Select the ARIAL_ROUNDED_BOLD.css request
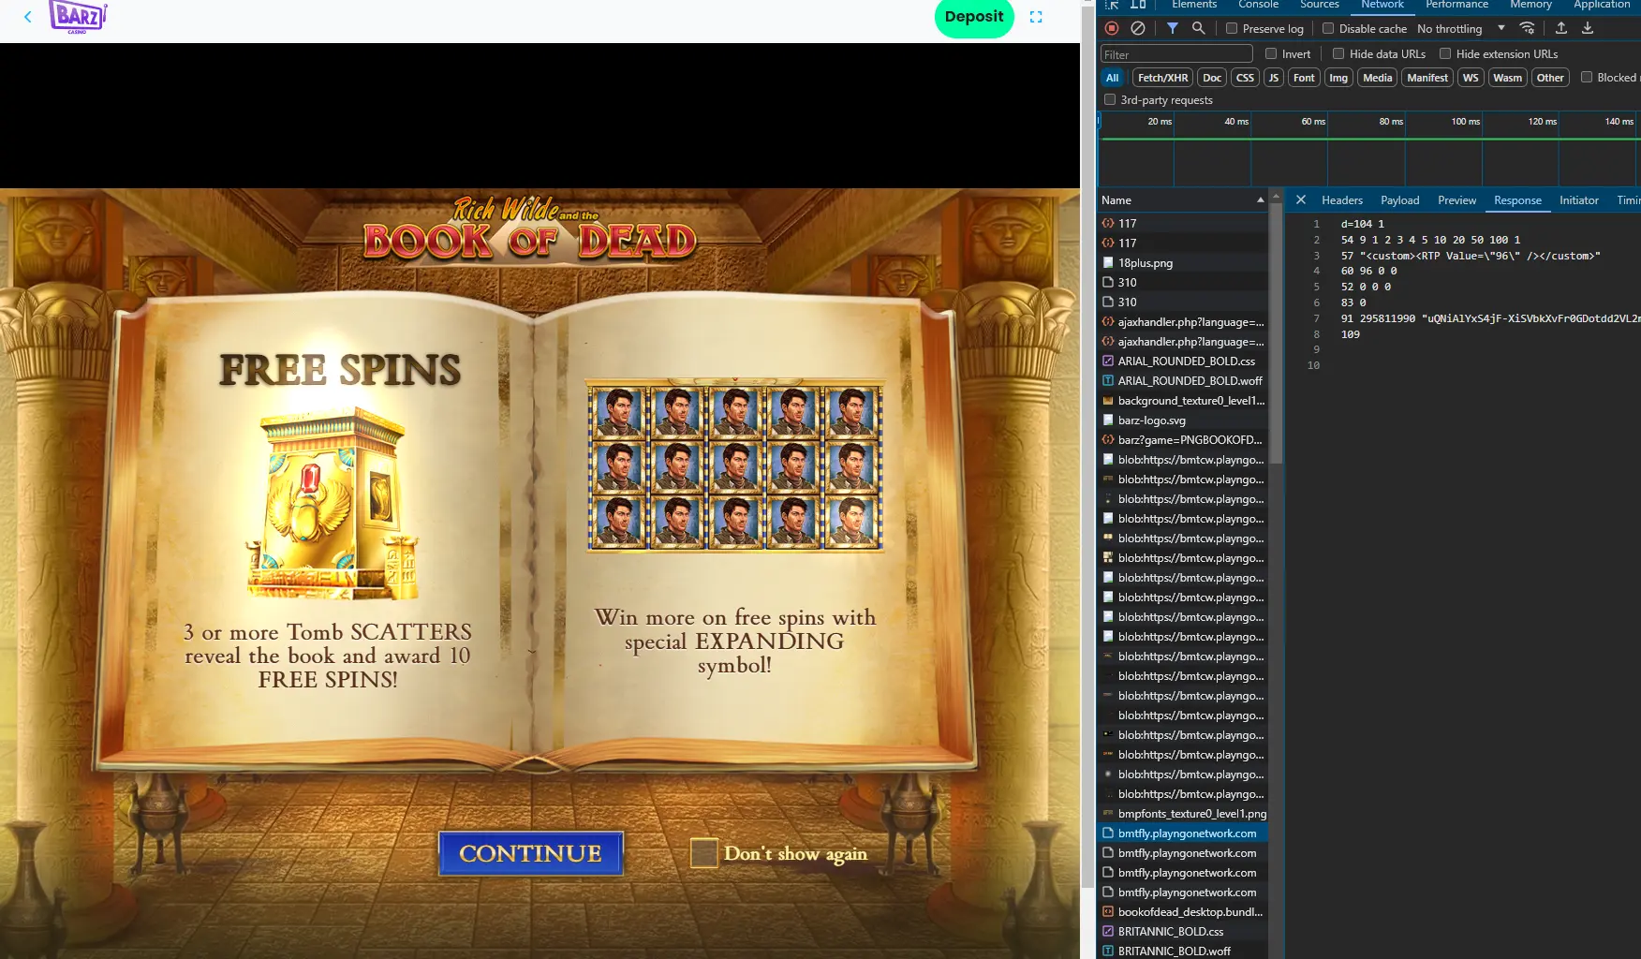Screen dimensions: 1641x959 1183,361
